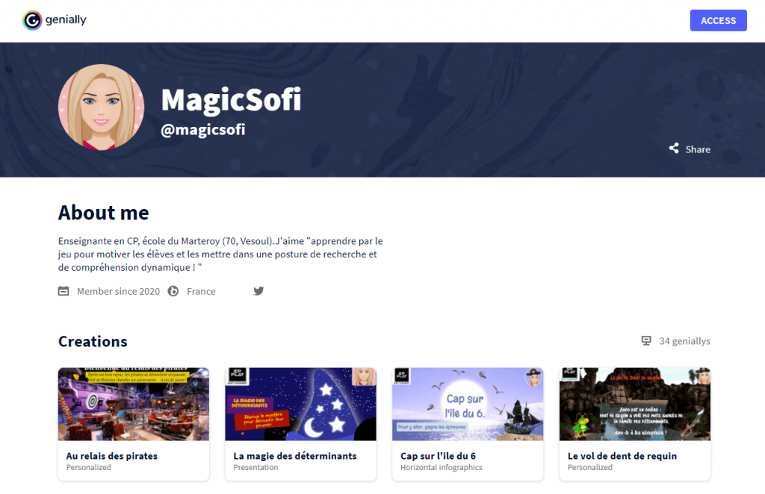This screenshot has width=765, height=494.
Task: Click the Presentation type label
Action: (255, 467)
